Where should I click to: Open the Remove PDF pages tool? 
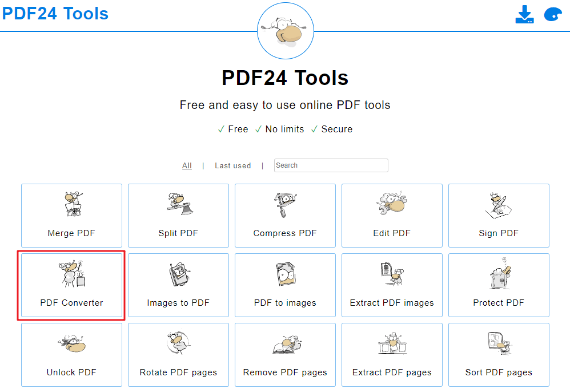(x=285, y=355)
